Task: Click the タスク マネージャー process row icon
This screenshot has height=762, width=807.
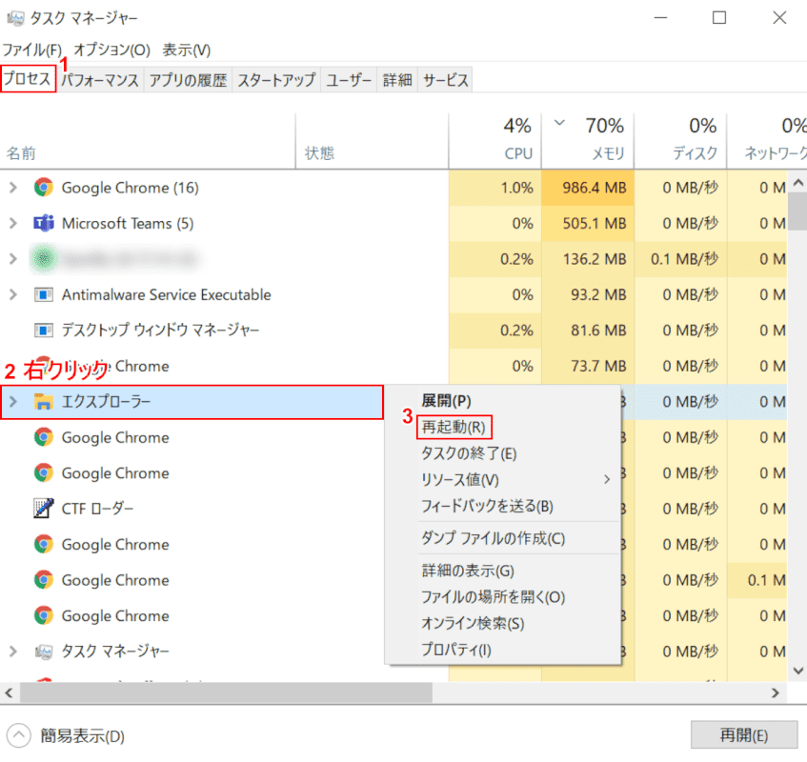Action: click(x=44, y=652)
